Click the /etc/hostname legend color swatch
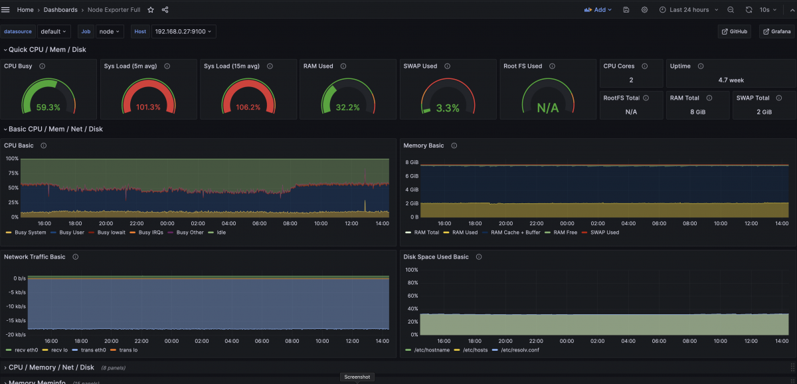 coord(408,349)
